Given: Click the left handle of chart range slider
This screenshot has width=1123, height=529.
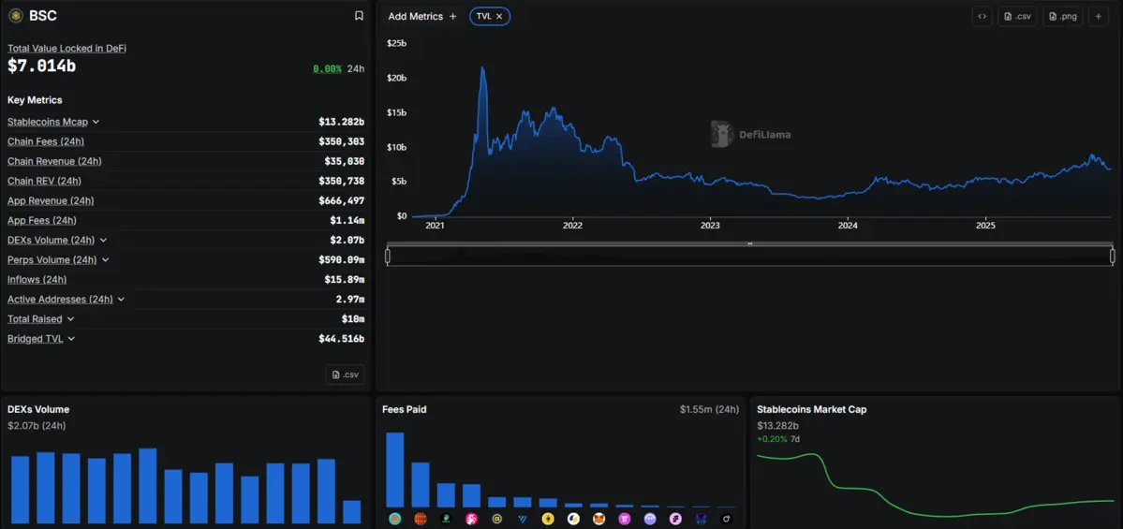Looking at the screenshot, I should (388, 256).
